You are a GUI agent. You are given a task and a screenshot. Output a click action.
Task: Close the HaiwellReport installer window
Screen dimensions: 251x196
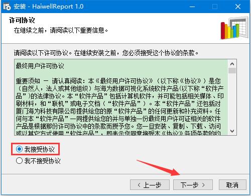(x=238, y=7)
